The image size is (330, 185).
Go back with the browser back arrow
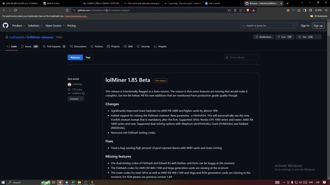point(4,10)
